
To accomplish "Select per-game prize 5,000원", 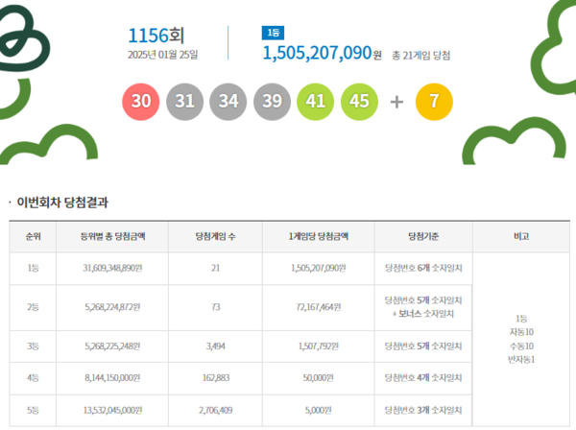I will coord(319,410).
